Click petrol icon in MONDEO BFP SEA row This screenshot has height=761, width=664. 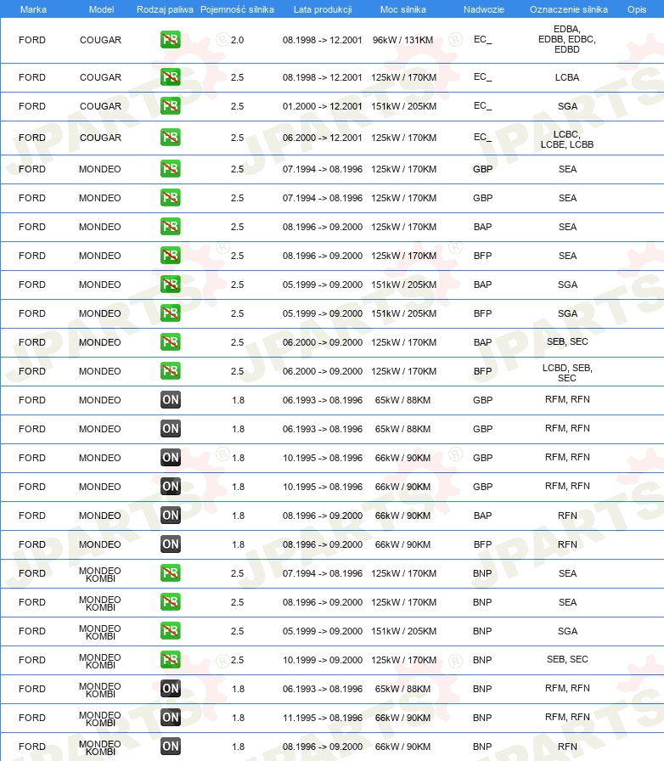(171, 256)
